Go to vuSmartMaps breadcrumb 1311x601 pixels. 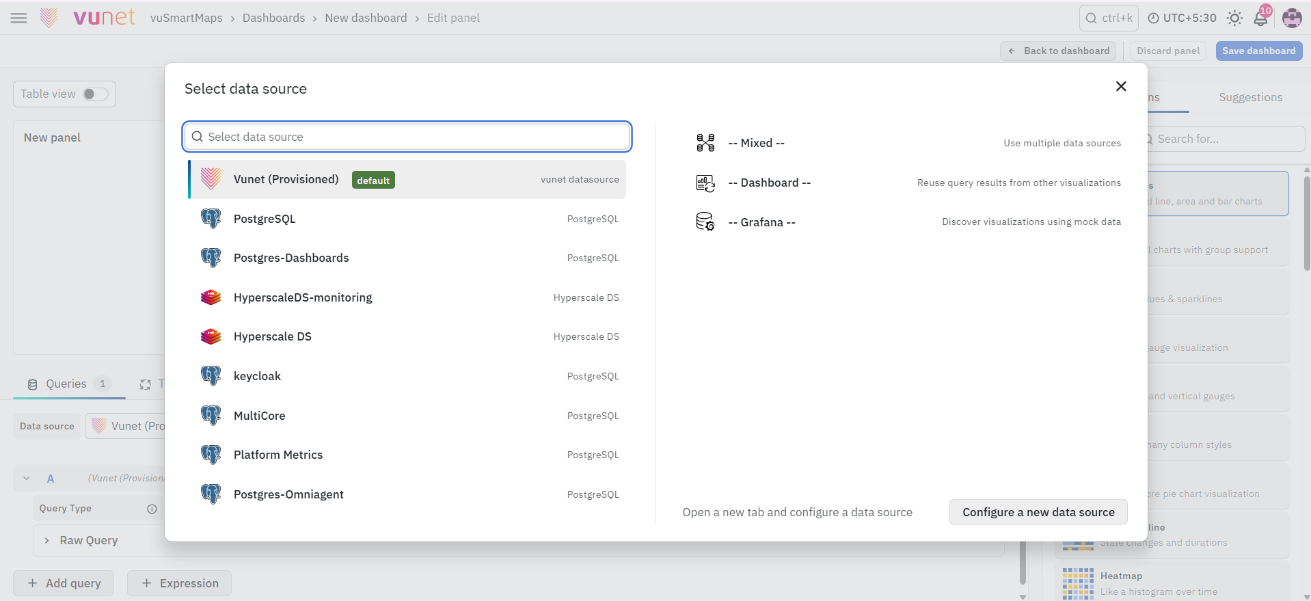[x=187, y=18]
